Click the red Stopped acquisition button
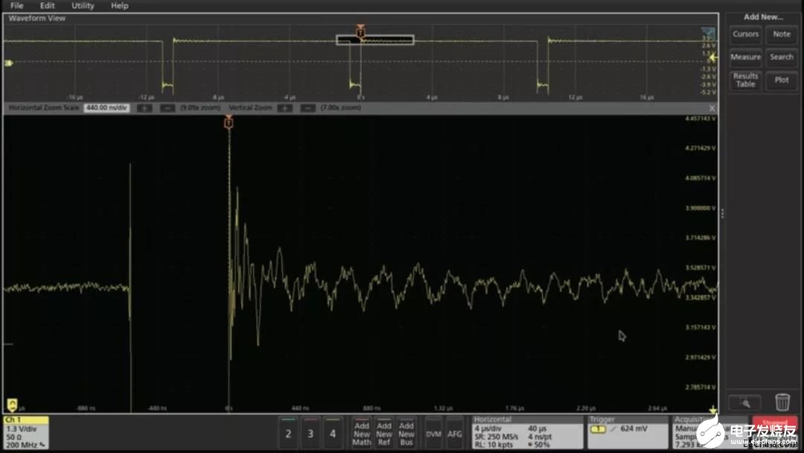Screen dimensions: 804x453 point(775,422)
